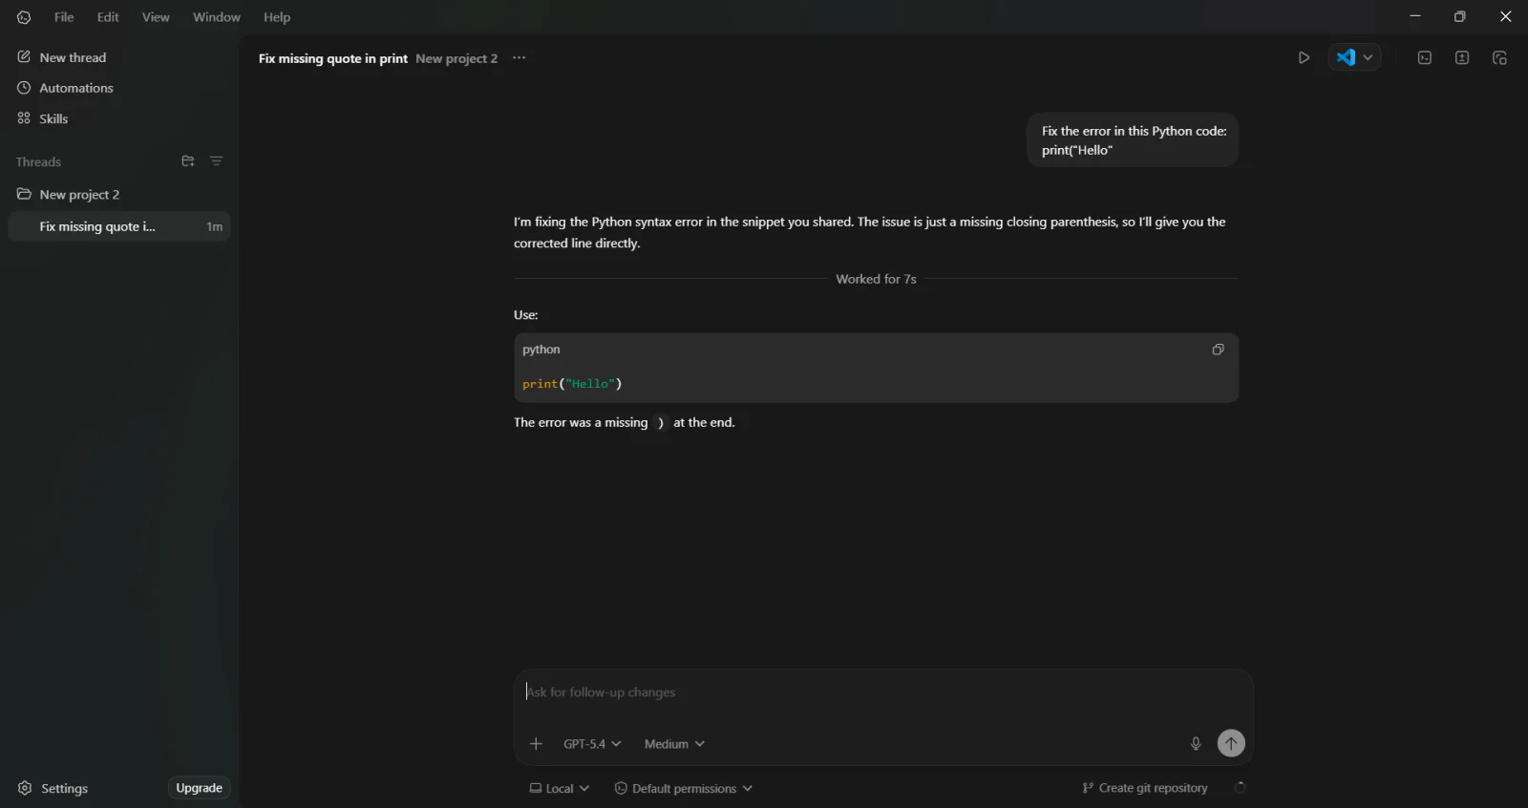Click the New project 2 header label
The height and width of the screenshot is (808, 1528).
tap(456, 58)
